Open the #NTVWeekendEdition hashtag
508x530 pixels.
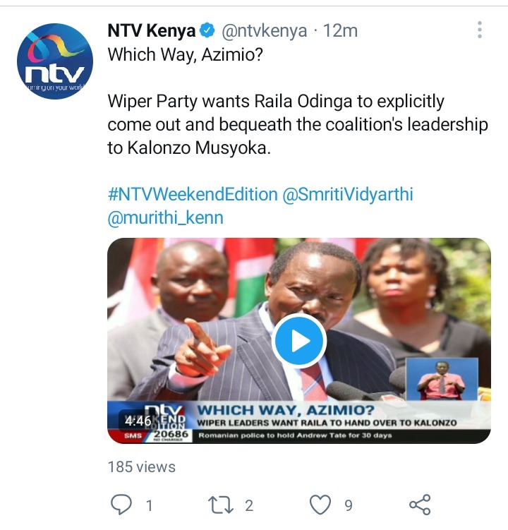tap(193, 194)
